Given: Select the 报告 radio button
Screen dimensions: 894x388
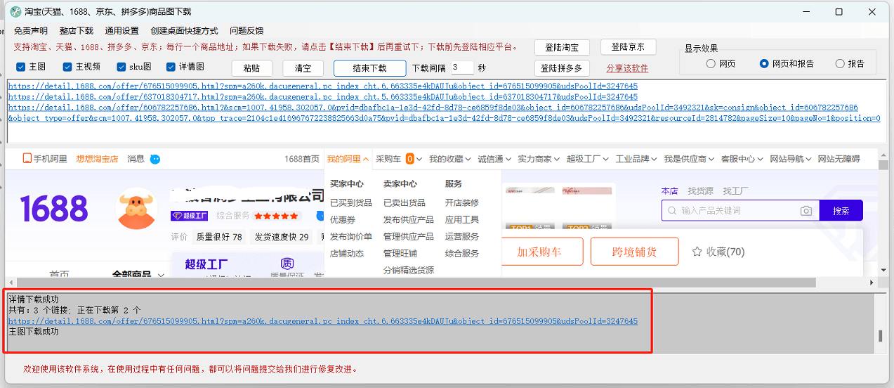Looking at the screenshot, I should coord(840,63).
